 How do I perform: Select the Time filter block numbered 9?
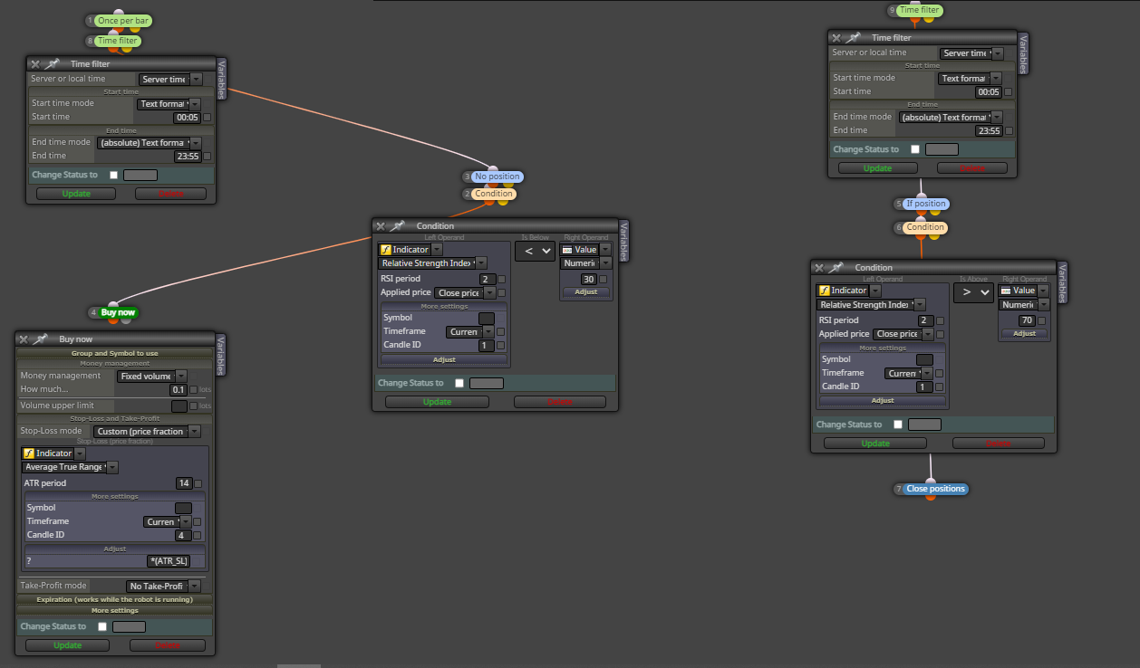920,11
